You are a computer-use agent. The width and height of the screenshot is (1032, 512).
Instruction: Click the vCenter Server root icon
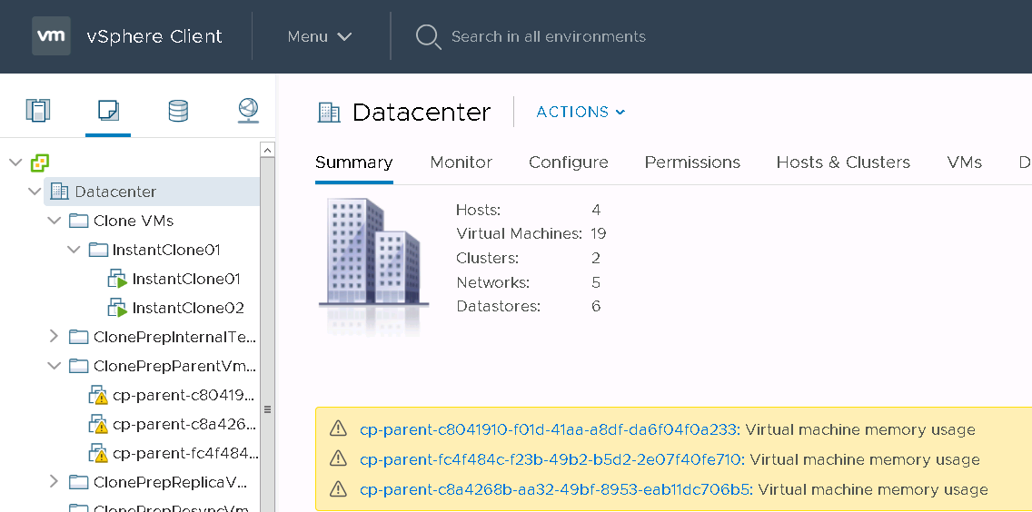coord(40,162)
